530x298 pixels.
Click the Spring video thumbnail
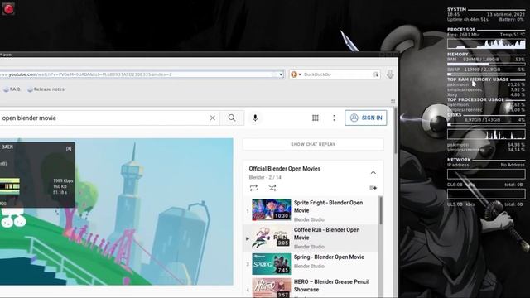coord(272,264)
